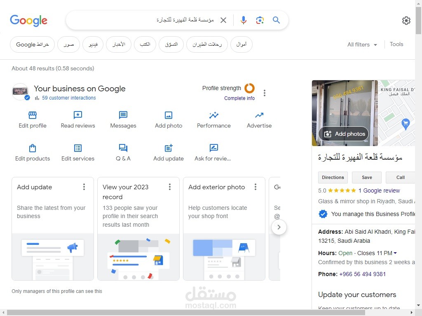
Task: Open the Add update card
Action: 53,229
